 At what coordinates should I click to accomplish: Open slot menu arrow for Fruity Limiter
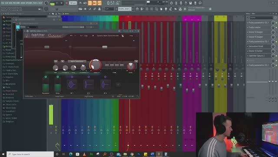(248, 27)
